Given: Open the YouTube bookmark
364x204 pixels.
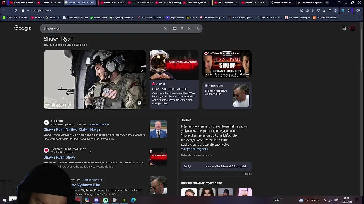Looking at the screenshot, I should click(37, 18).
